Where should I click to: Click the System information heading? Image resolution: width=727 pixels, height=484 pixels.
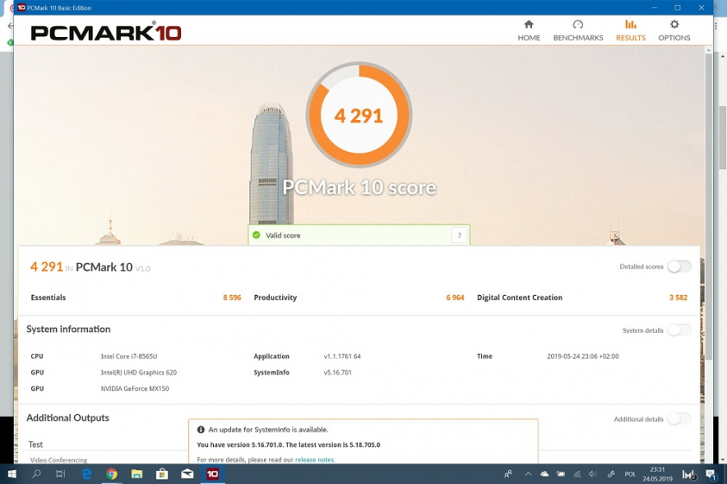pos(68,329)
